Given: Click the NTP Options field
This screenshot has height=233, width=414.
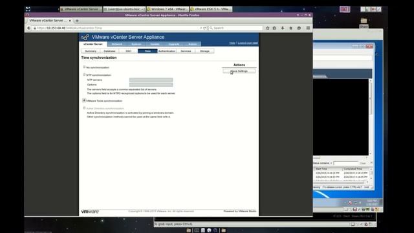Looking at the screenshot, I should pyautogui.click(x=151, y=85).
